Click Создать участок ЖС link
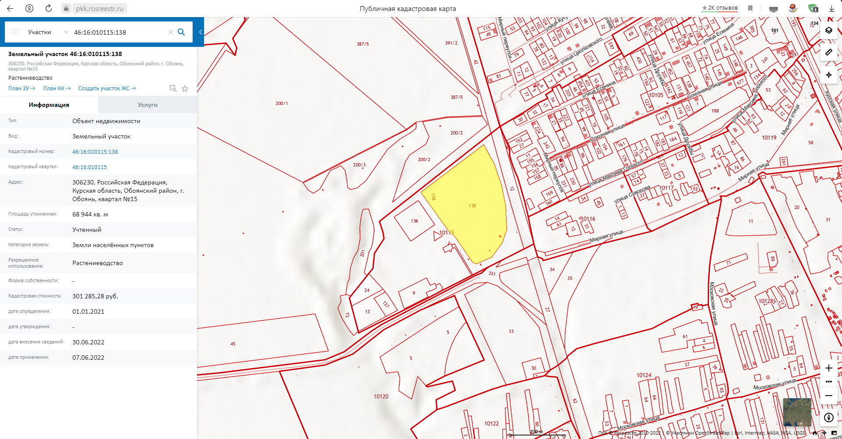The width and height of the screenshot is (842, 439). click(x=107, y=89)
